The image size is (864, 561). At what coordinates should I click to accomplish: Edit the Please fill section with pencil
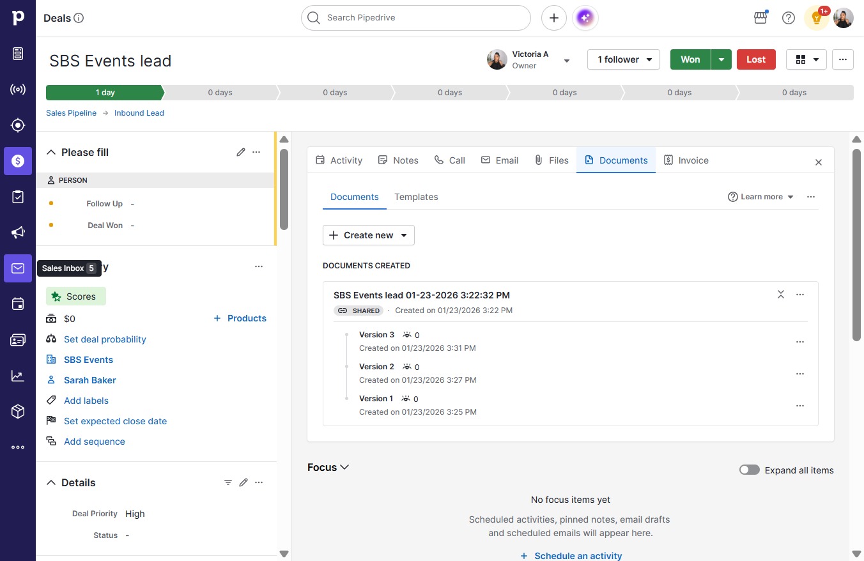click(241, 152)
